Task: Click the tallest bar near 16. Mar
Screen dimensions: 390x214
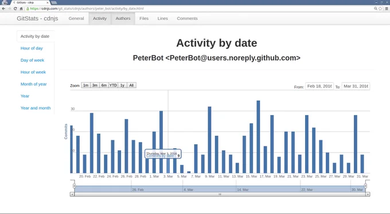Action: 258,137
